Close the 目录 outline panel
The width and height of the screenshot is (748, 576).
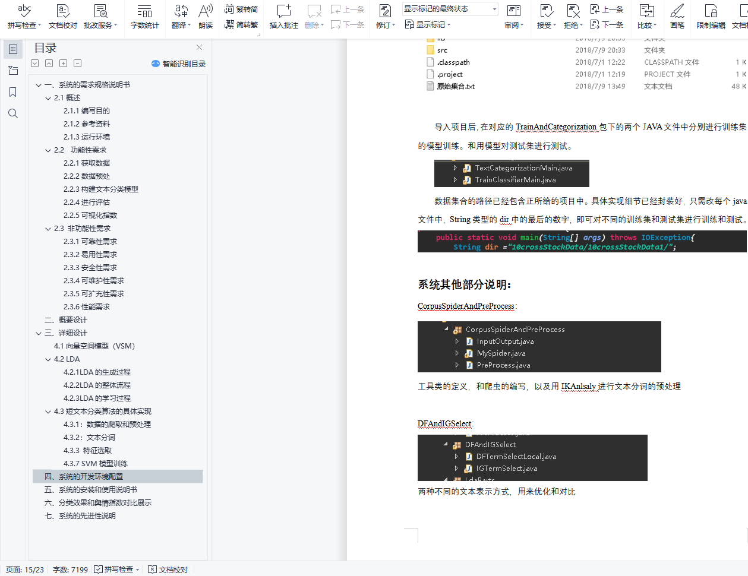tap(199, 48)
